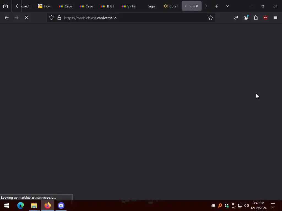Screen dimensions: 282x211
Task: Open Discord from the taskbar
Action: pos(61,206)
